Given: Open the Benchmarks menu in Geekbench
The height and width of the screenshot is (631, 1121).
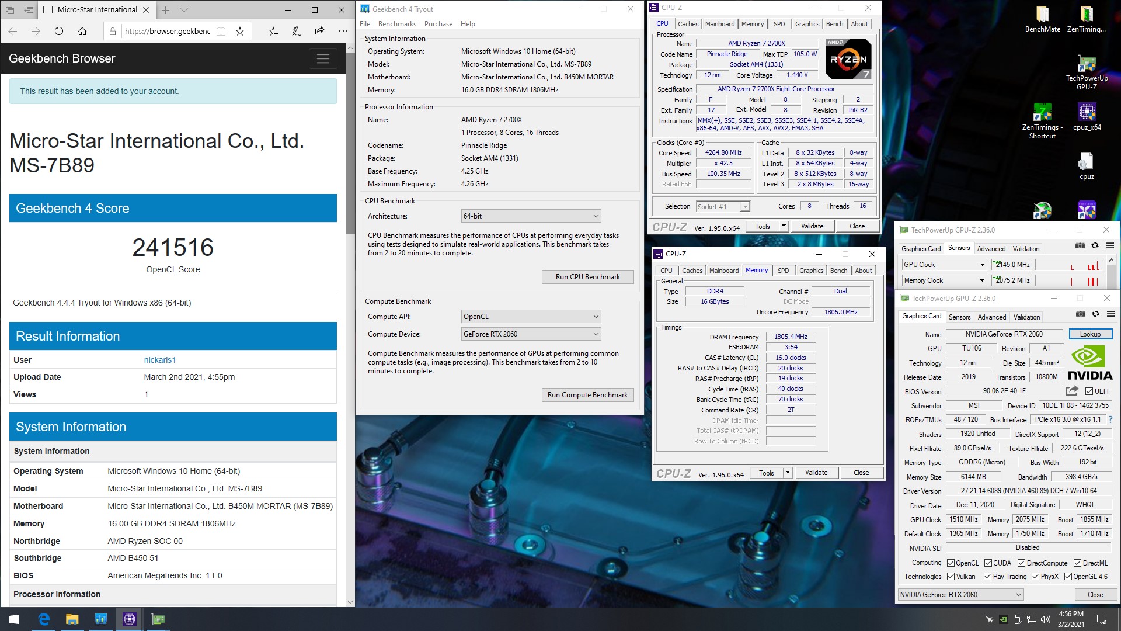Looking at the screenshot, I should pos(397,24).
